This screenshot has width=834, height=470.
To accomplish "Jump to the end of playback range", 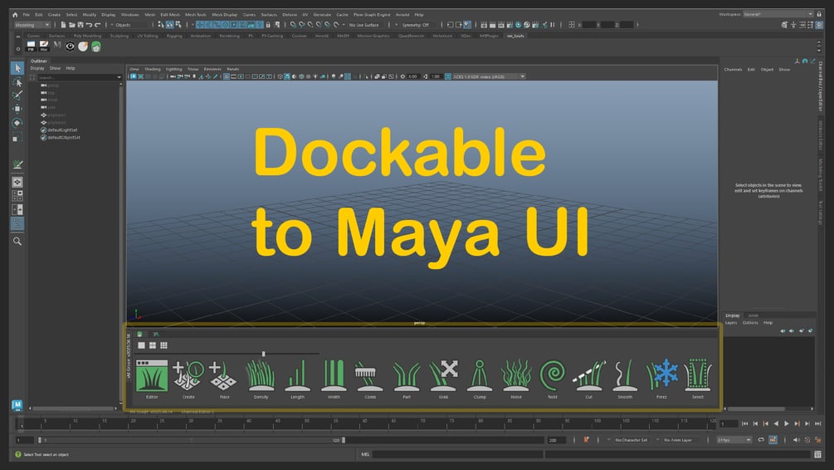I will [x=818, y=423].
